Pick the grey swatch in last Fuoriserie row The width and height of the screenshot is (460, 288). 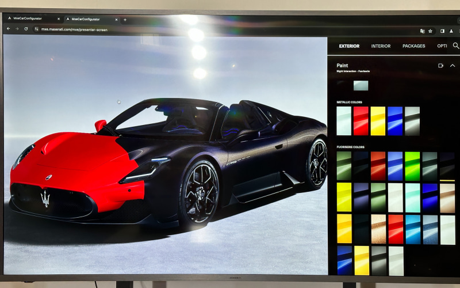(379, 261)
